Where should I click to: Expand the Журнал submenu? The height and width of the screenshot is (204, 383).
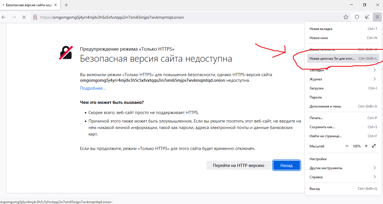coord(343,79)
